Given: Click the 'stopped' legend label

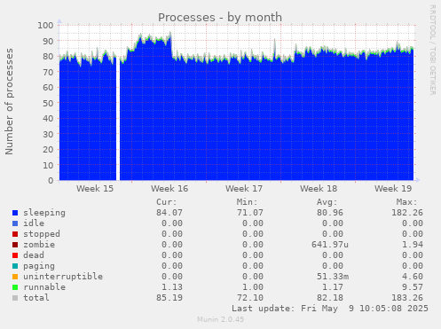Looking at the screenshot, I should click(x=42, y=234).
